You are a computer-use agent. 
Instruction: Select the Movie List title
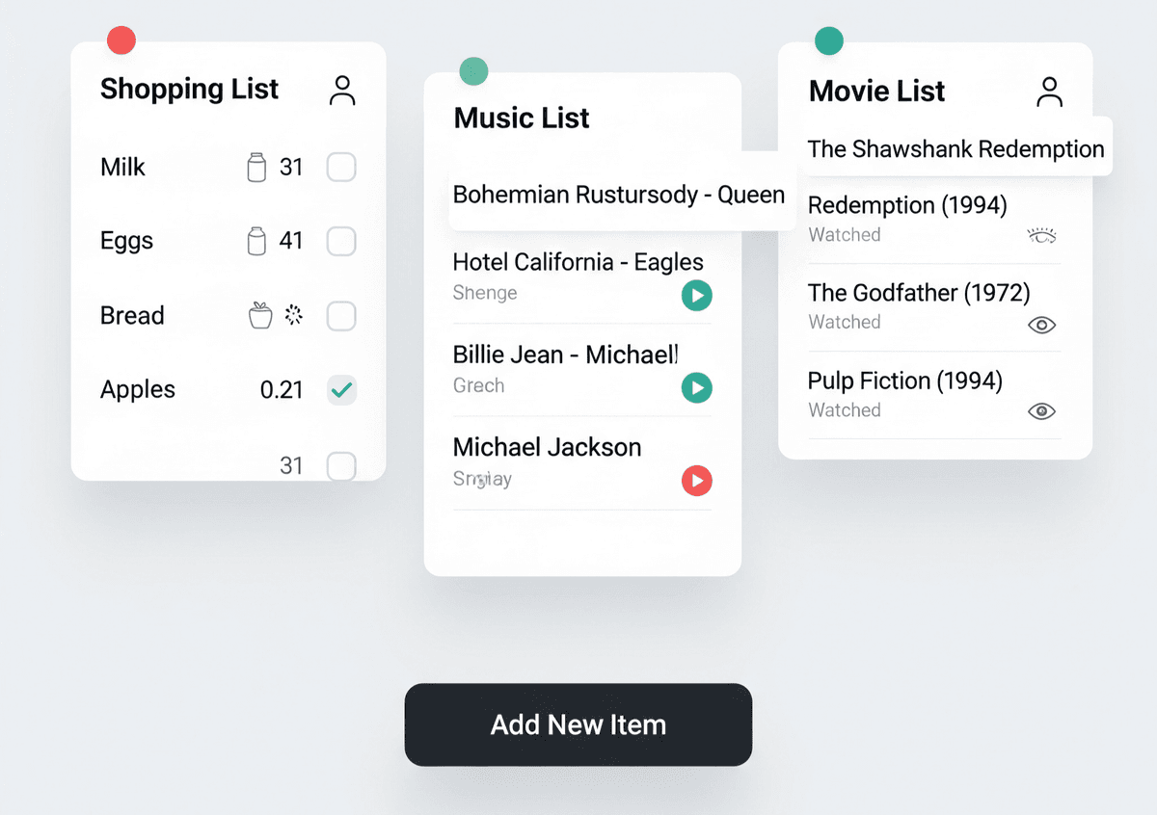pos(877,91)
